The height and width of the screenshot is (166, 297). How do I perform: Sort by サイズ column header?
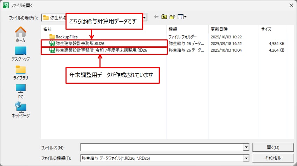tap(266, 29)
